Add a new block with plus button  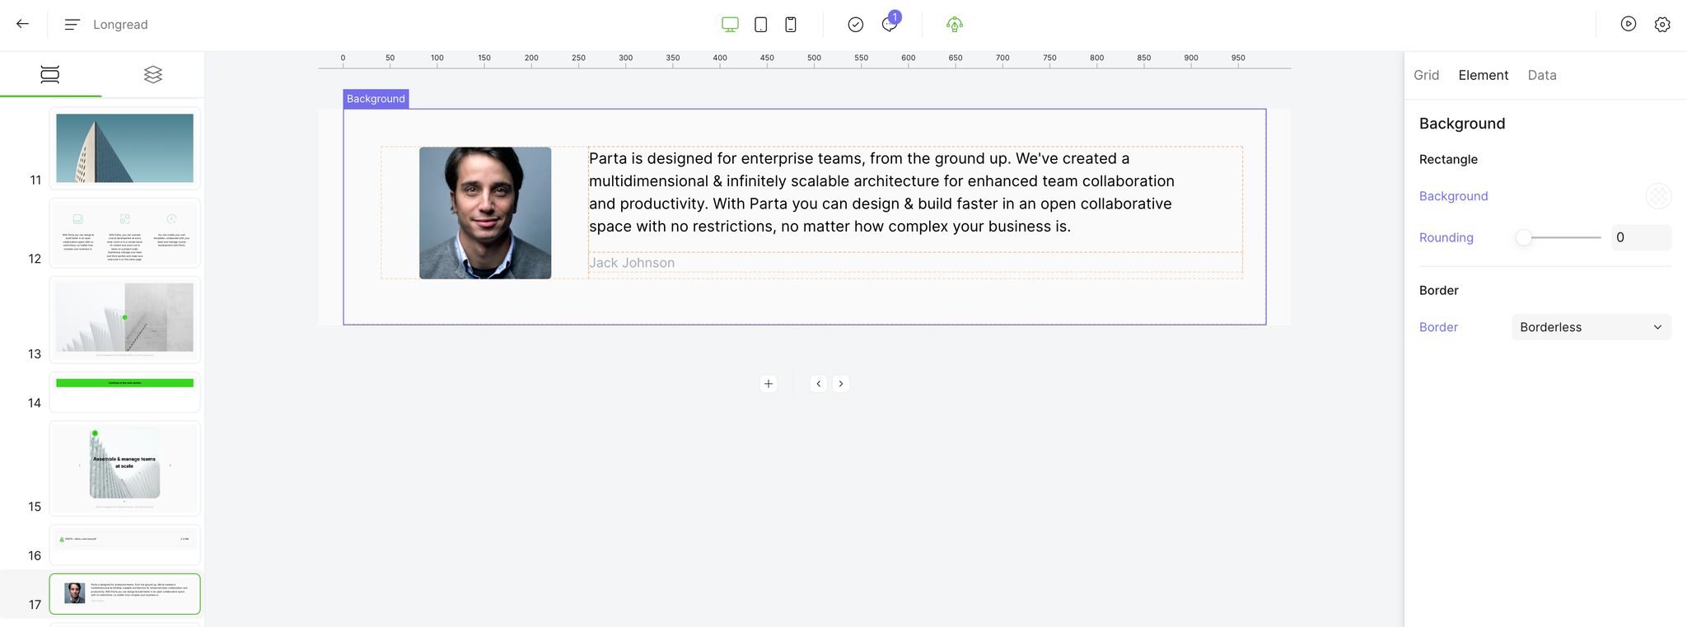point(769,384)
